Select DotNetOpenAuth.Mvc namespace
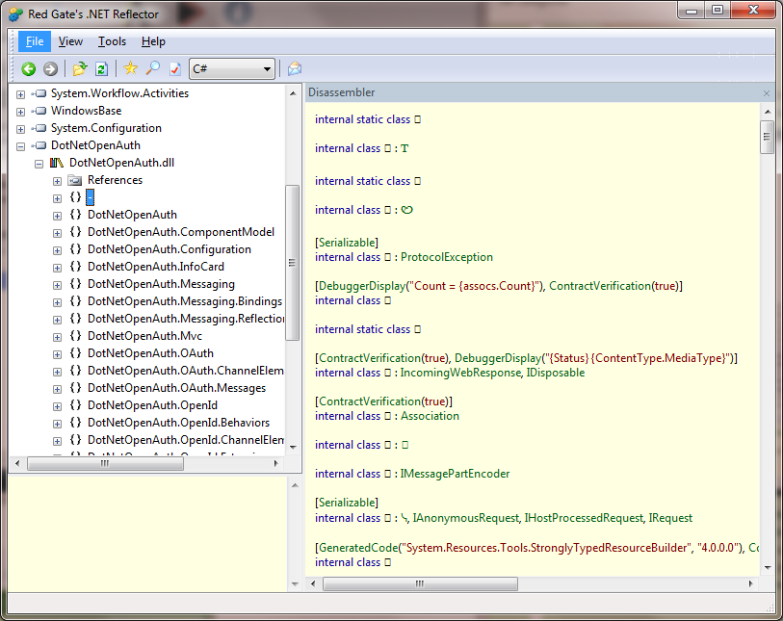Viewport: 783px width, 621px height. pos(144,336)
